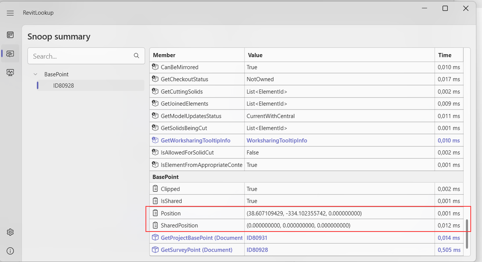This screenshot has height=262, width=482.
Task: Click the CanBeMirrored member name
Action: (x=180, y=67)
